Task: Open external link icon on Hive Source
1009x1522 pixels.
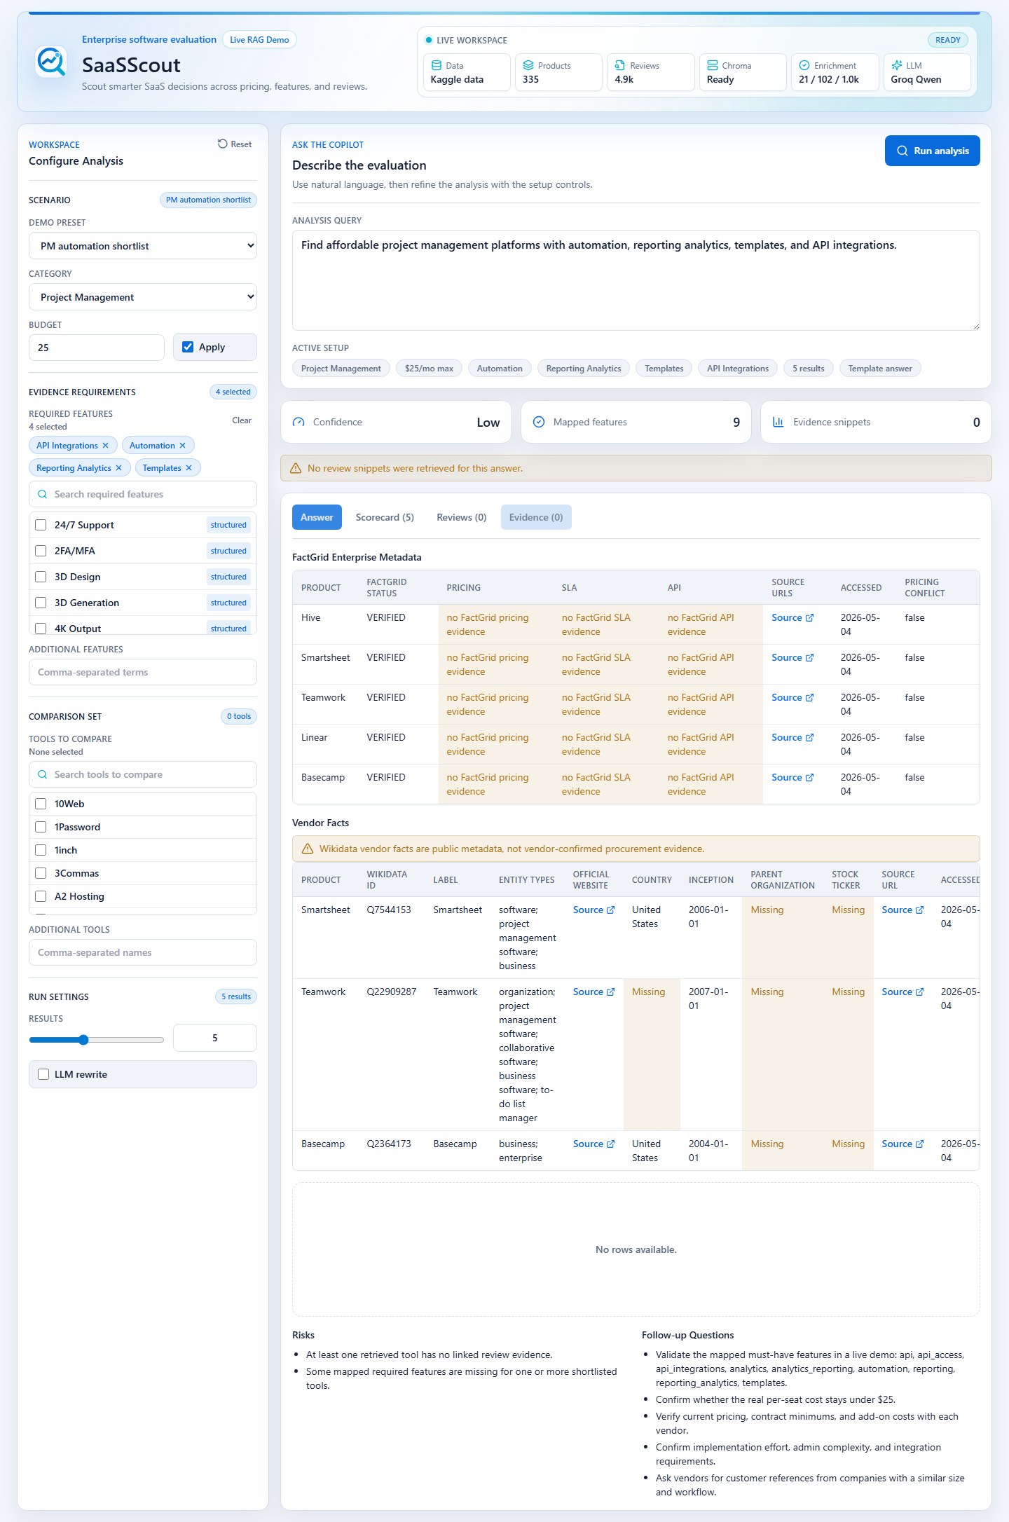Action: coord(810,618)
